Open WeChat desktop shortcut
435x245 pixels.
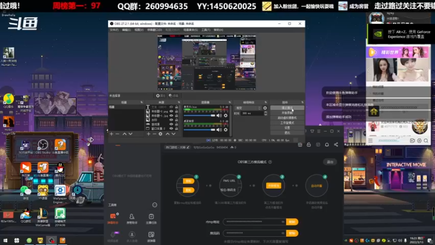click(26, 192)
